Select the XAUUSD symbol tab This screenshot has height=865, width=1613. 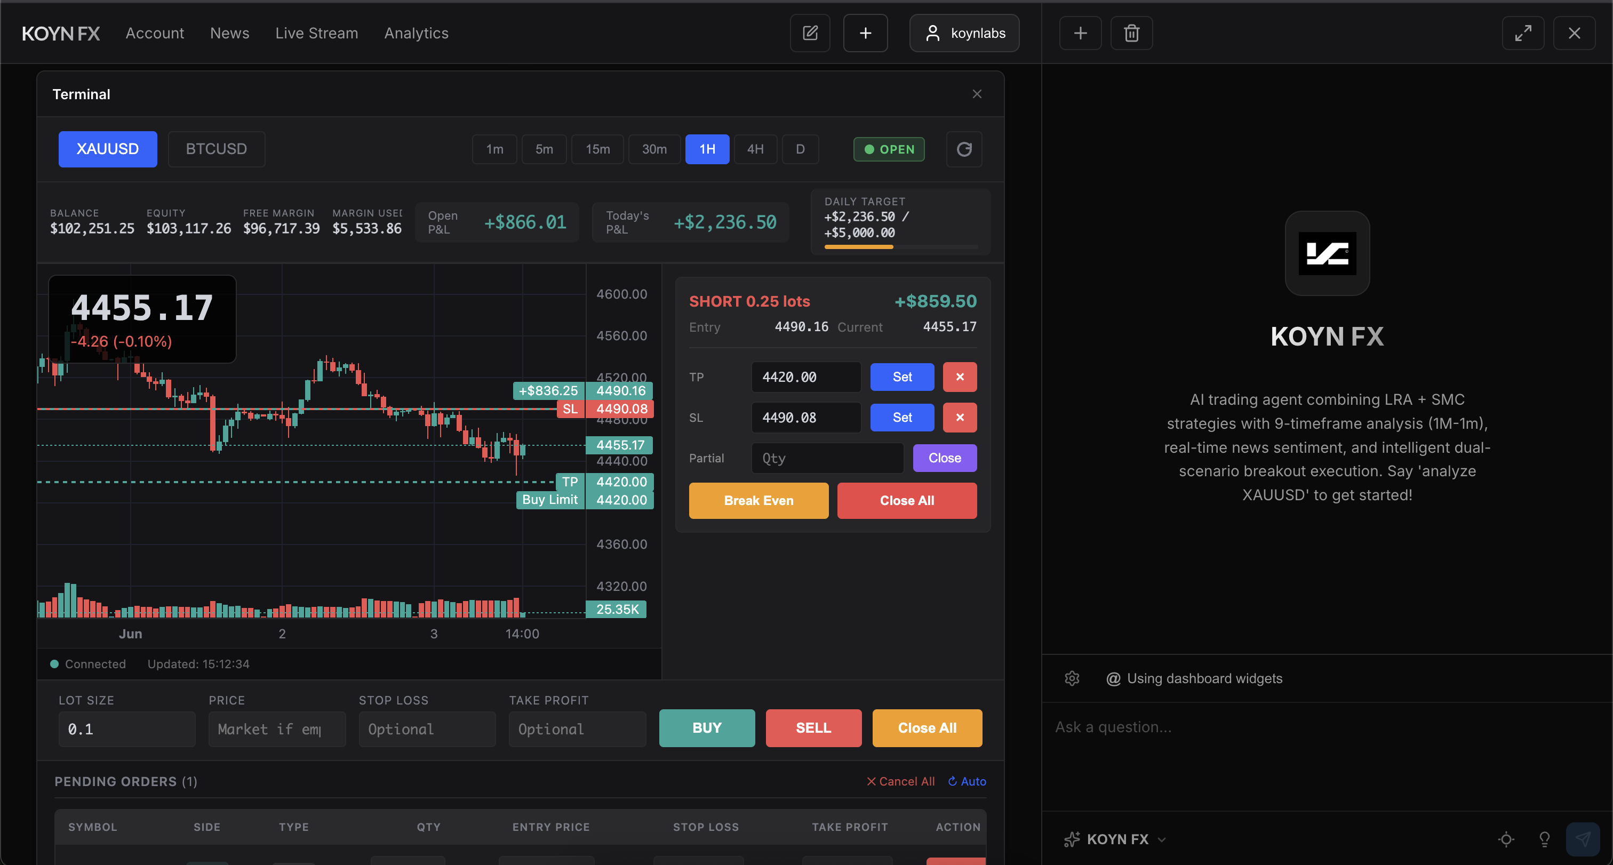pos(108,149)
